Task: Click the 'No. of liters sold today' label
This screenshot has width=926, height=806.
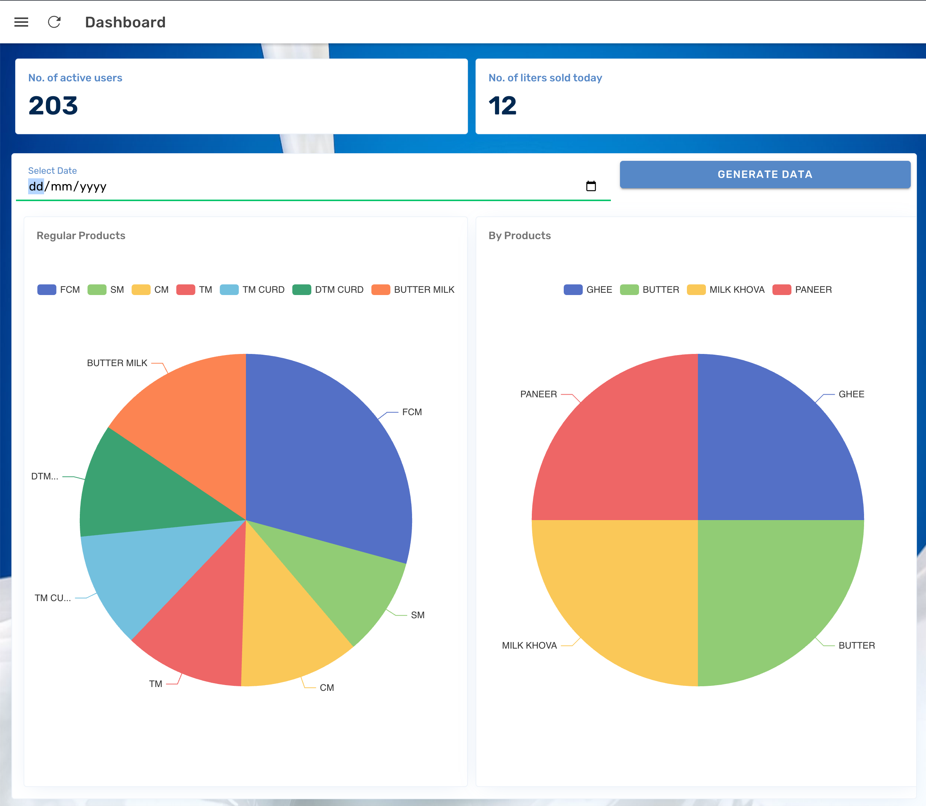Action: coord(545,78)
